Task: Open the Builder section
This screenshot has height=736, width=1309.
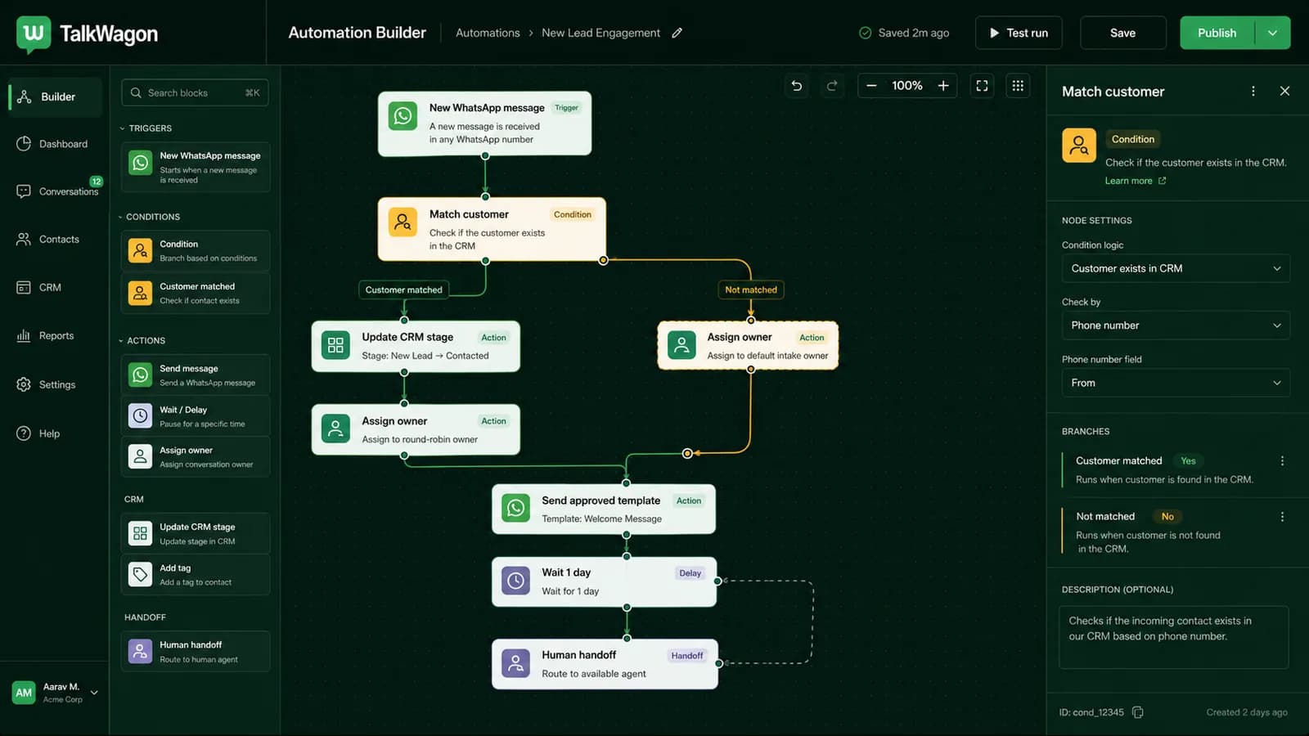Action: (56, 96)
